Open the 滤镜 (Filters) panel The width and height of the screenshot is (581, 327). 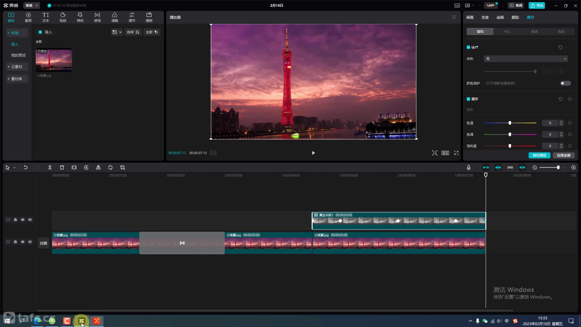[114, 17]
